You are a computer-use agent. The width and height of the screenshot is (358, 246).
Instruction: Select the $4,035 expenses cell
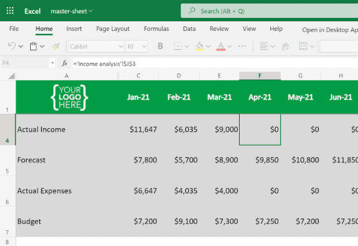tap(179, 191)
